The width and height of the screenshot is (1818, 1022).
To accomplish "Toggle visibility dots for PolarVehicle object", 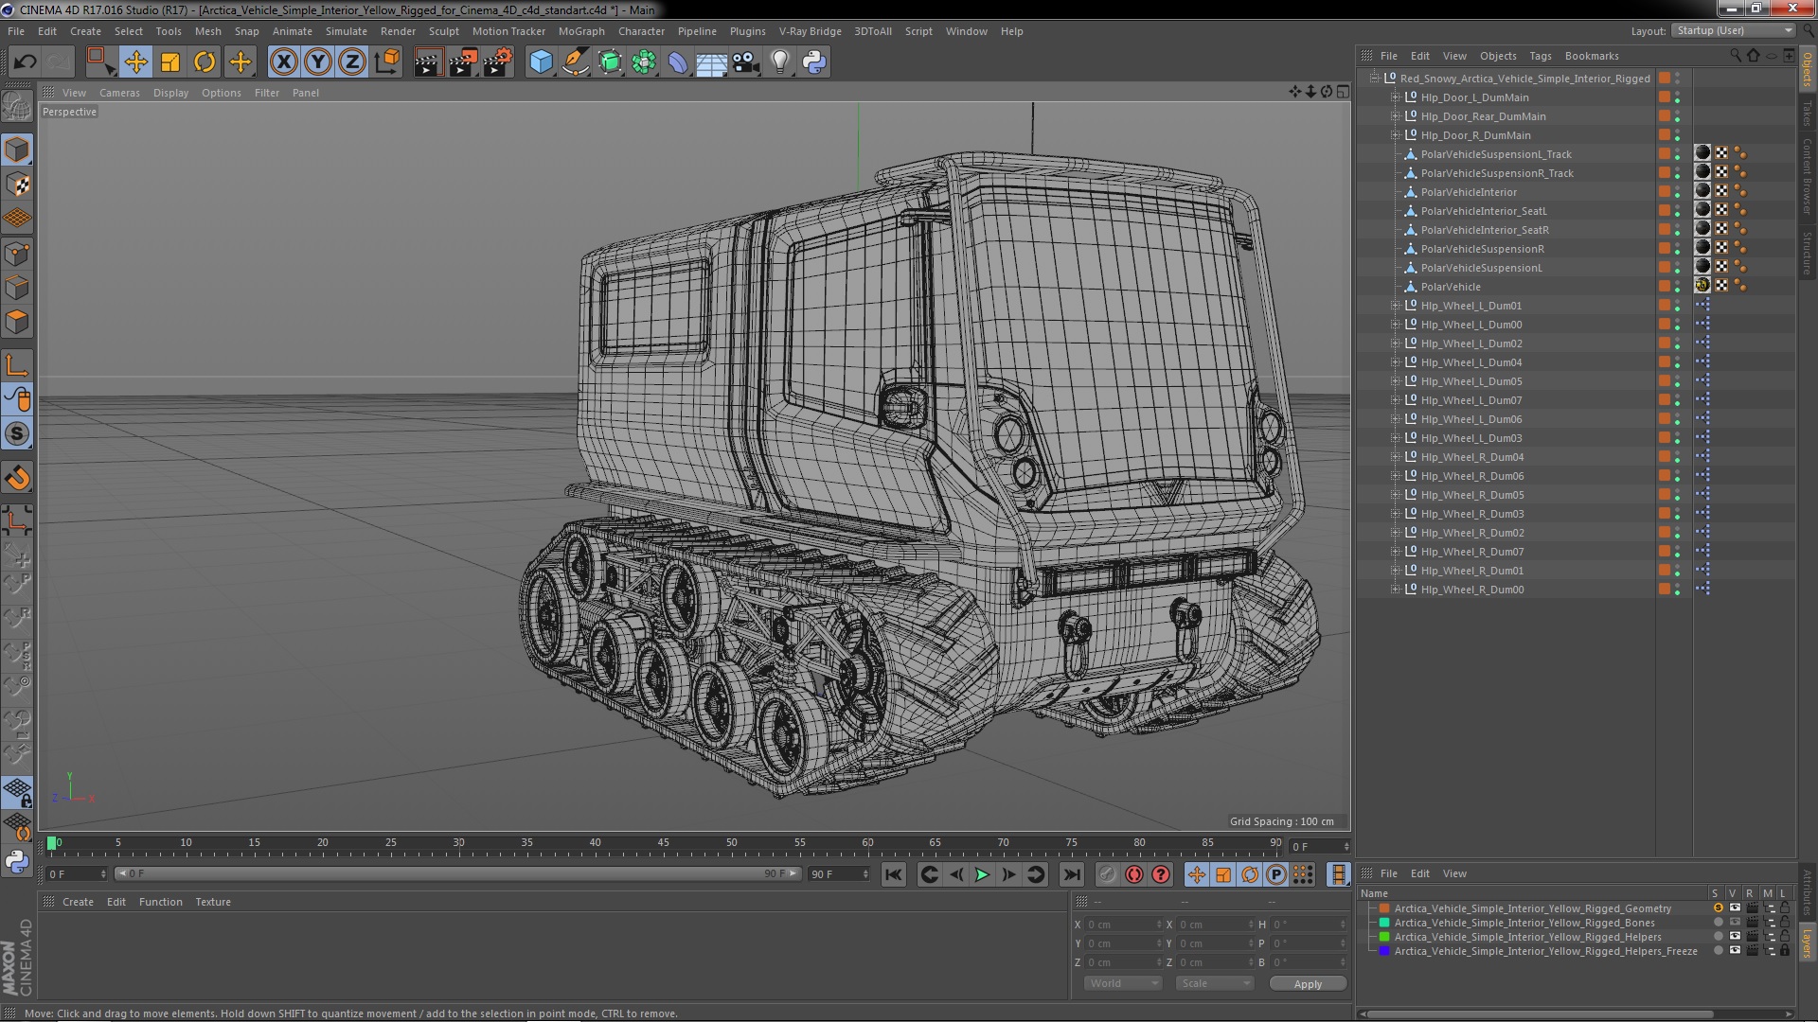I will click(1677, 287).
